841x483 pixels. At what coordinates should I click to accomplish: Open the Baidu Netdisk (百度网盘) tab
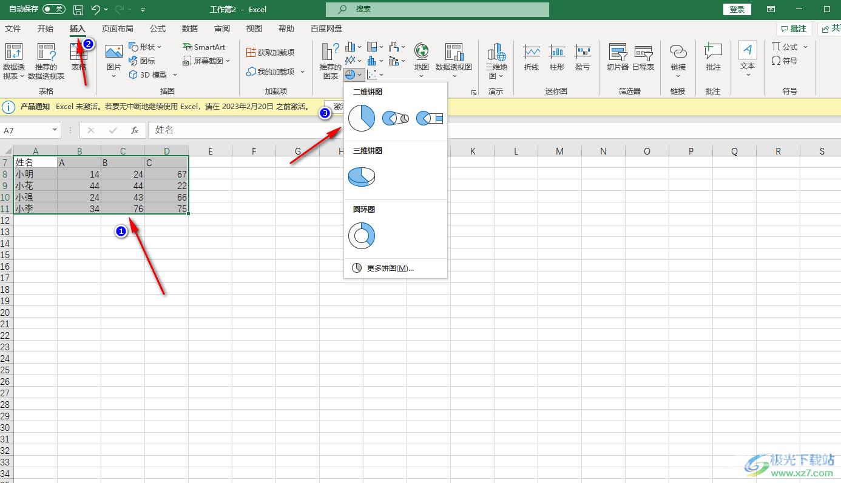(x=326, y=28)
